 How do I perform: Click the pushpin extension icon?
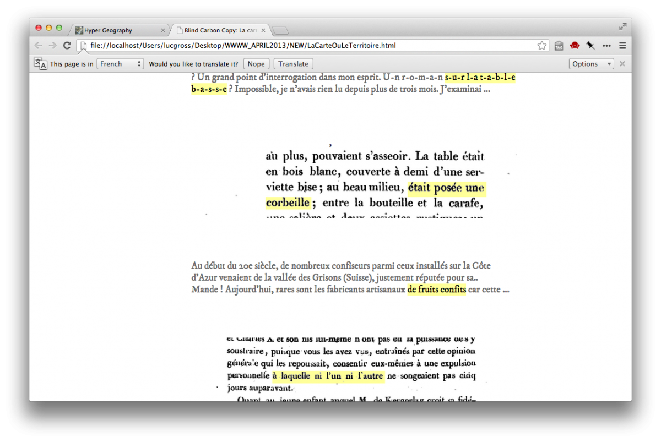tap(590, 46)
